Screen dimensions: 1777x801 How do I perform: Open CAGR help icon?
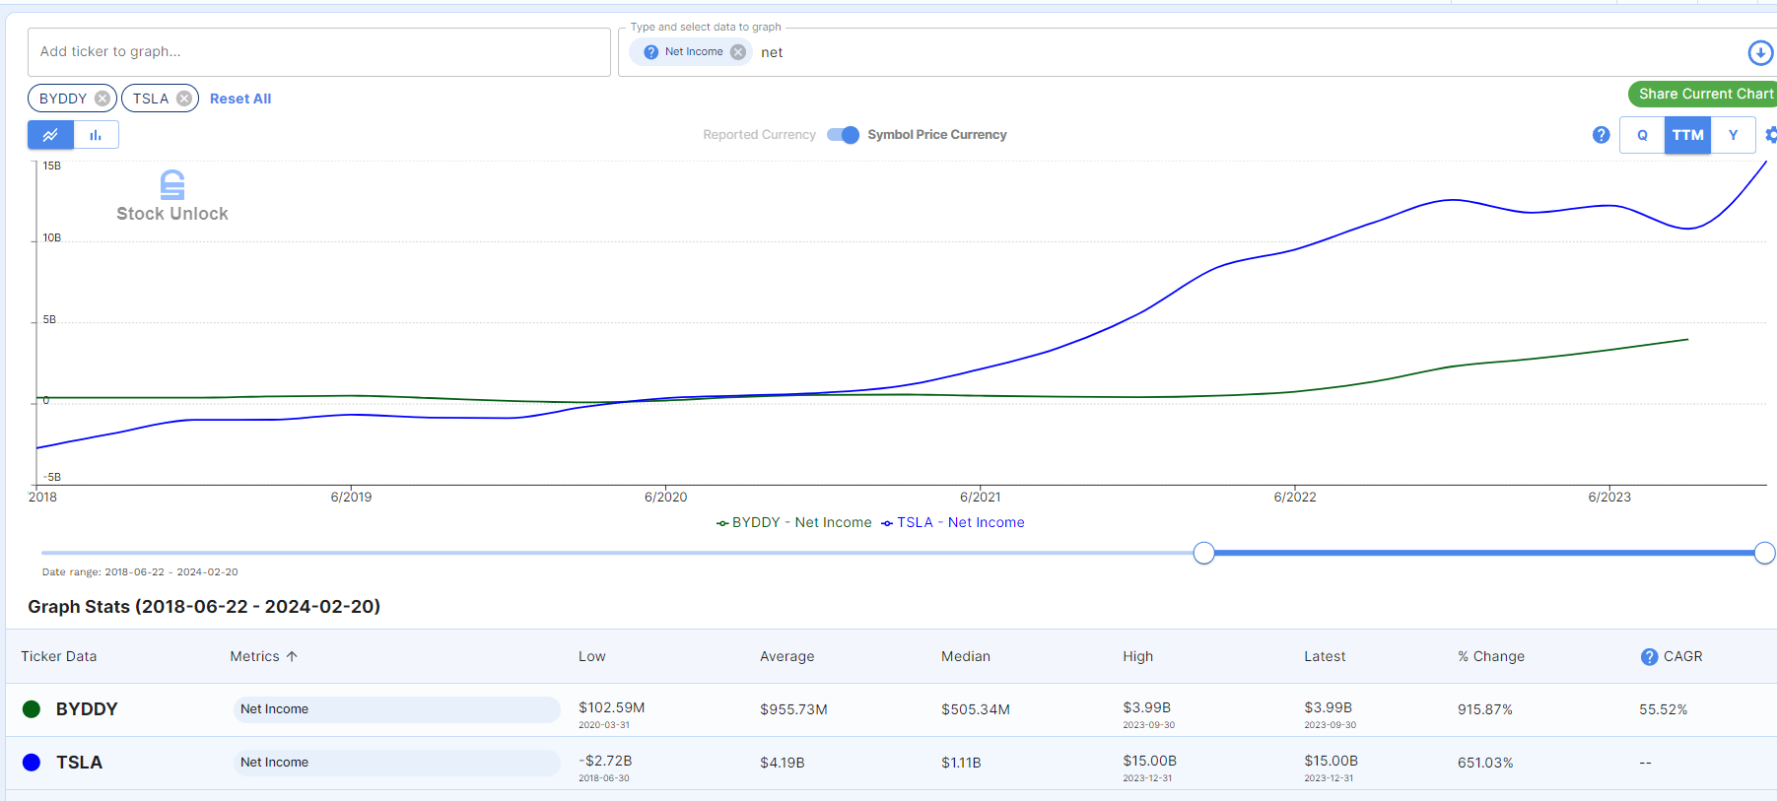point(1649,657)
